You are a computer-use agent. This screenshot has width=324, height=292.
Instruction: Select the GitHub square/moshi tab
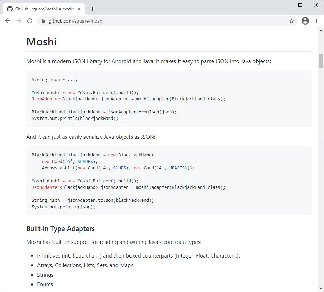pyautogui.click(x=44, y=9)
